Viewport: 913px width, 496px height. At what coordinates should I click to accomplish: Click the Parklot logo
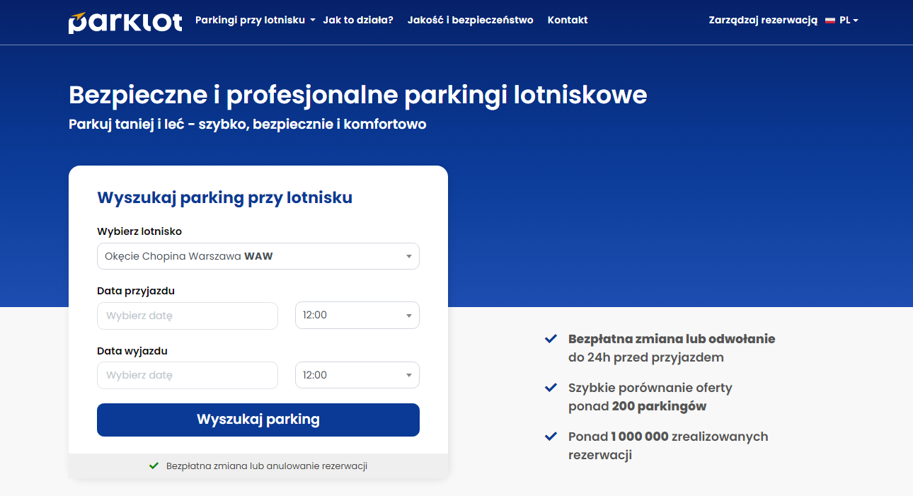125,21
